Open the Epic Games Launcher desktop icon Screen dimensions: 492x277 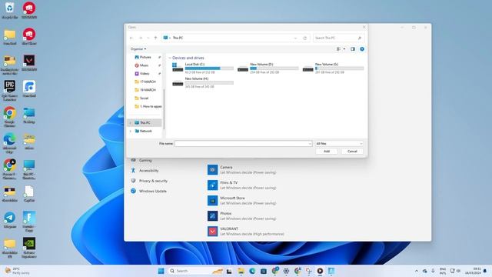(x=10, y=91)
